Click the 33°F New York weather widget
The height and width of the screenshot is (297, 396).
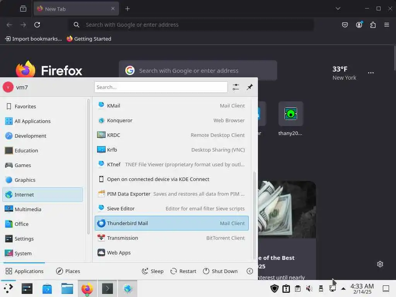click(344, 73)
